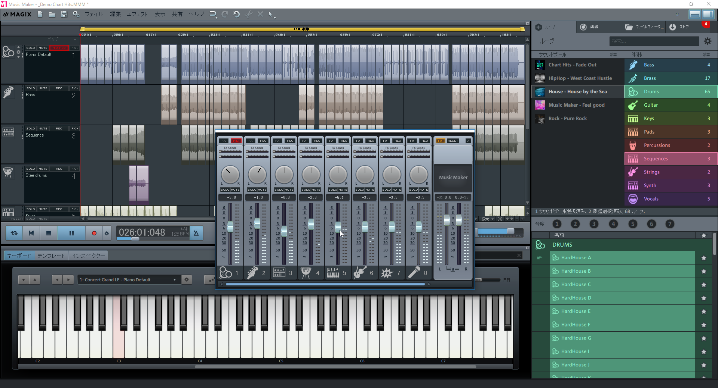
Task: Click RESET button in mixer master
Action: [x=453, y=141]
